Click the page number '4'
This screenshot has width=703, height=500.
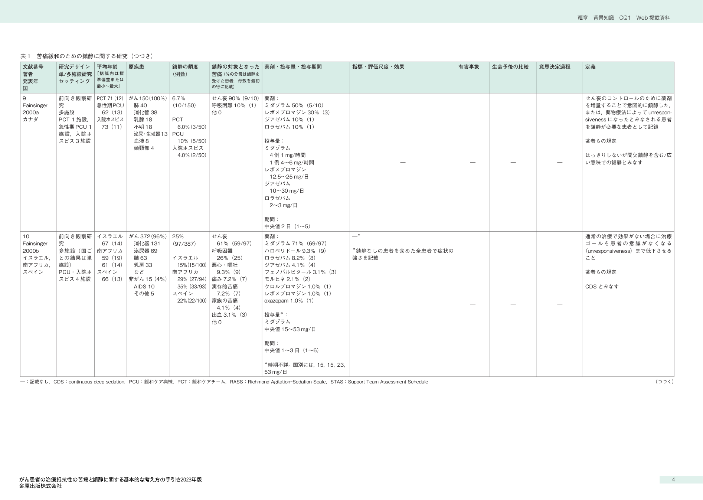tap(674, 480)
